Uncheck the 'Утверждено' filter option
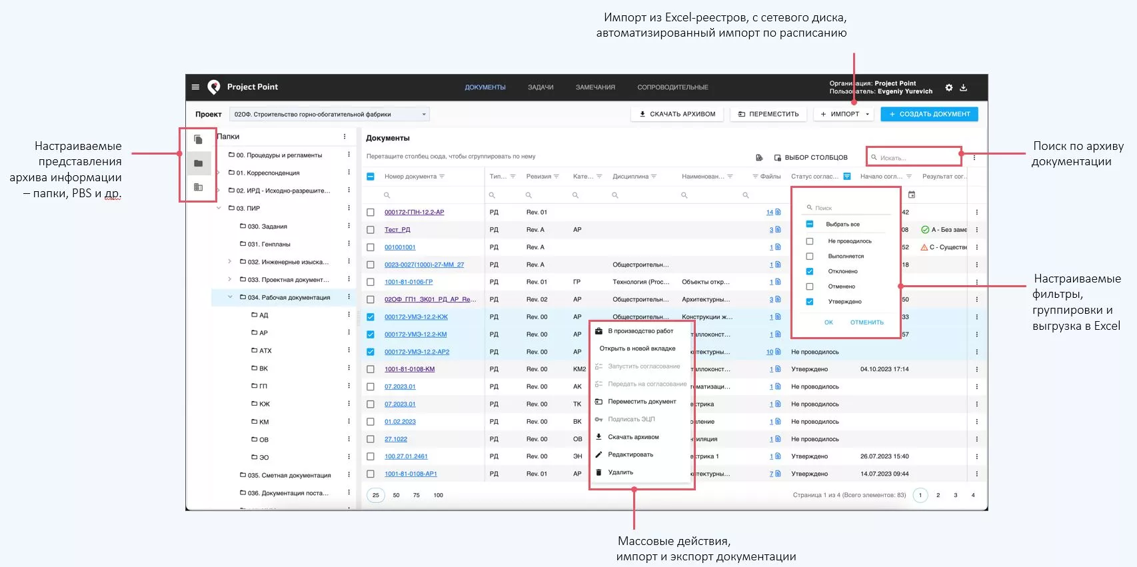Image resolution: width=1137 pixels, height=567 pixels. 810,302
